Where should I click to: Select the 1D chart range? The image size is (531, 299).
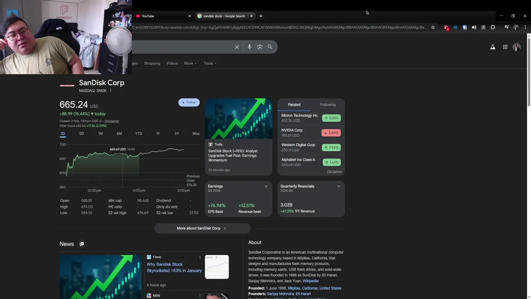pyautogui.click(x=63, y=133)
